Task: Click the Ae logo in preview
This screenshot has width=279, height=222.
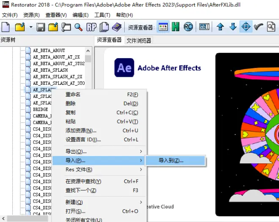Action: (x=124, y=68)
